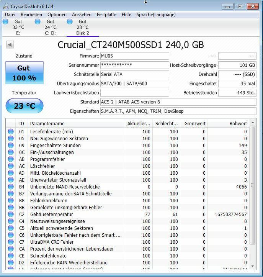Select the Neu zugewiesene Sektoren row text
This screenshot has height=277, width=263.
coord(59,139)
